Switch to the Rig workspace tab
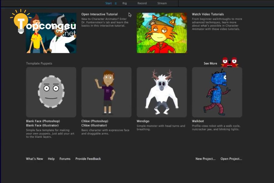274x183 pixels. [125, 3]
